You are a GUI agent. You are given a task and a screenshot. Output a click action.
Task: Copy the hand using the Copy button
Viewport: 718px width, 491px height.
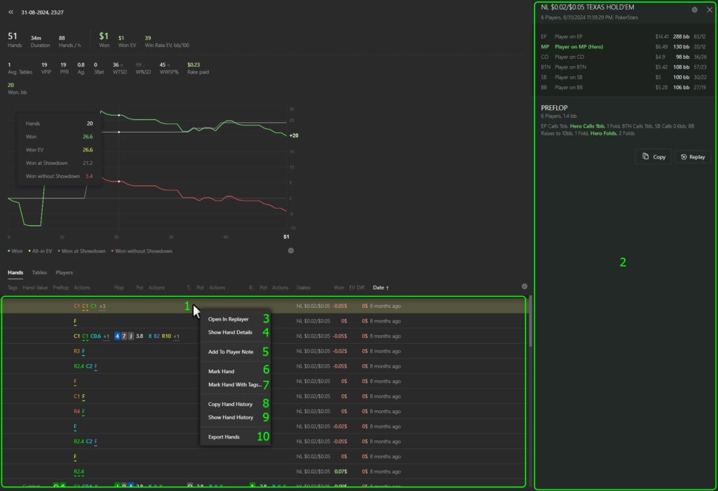click(x=653, y=157)
